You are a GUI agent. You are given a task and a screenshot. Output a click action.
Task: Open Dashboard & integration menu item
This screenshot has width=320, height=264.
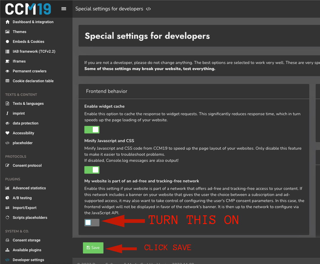tap(33, 22)
